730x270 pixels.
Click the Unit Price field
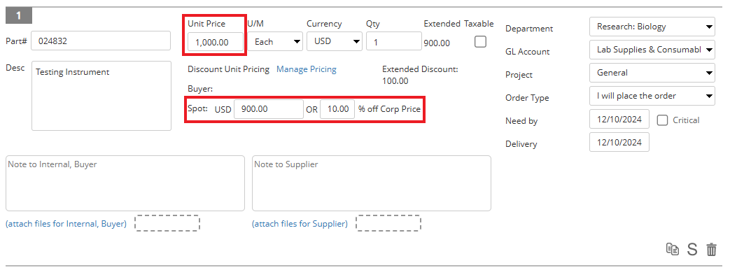pyautogui.click(x=216, y=42)
